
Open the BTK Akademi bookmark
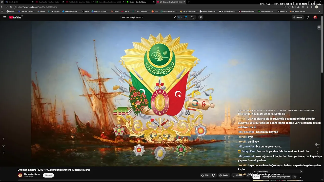(54, 11)
